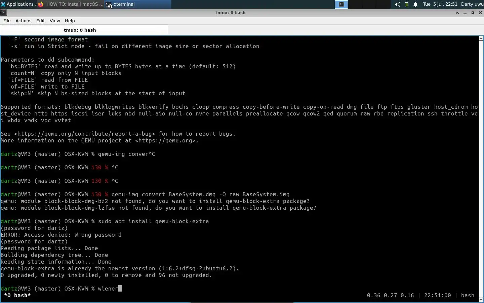This screenshot has height=303, width=484.
Task: Click the 'bash' label in tmux status right
Action: [468, 295]
